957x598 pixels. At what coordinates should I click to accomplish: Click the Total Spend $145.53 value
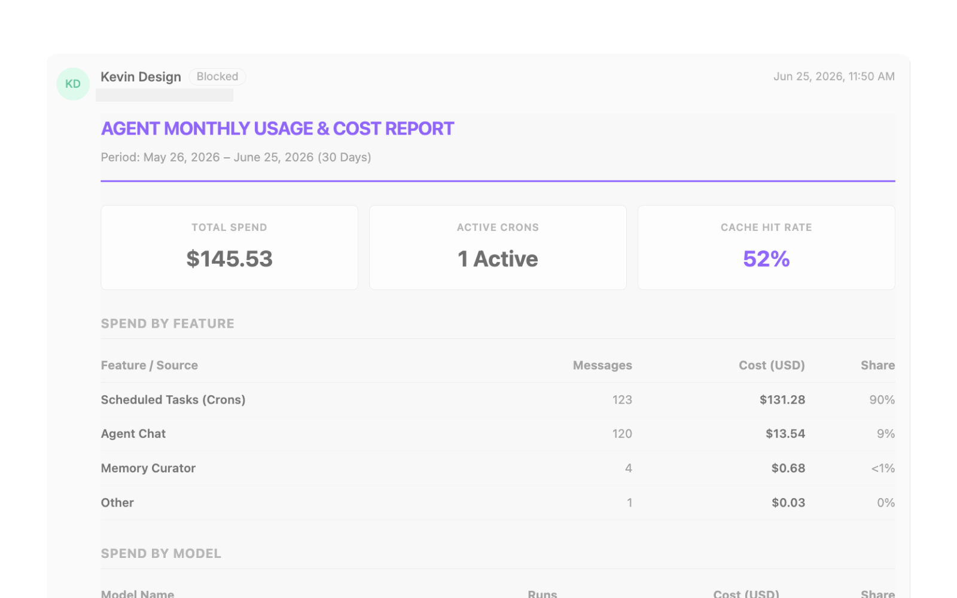tap(229, 259)
